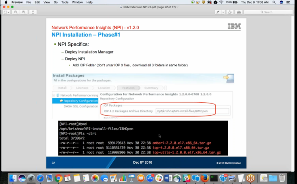Click 'iop-utils-1.2.0.el7.x86_64.tar.gz' file name
The image size is (297, 184).
[187, 153]
